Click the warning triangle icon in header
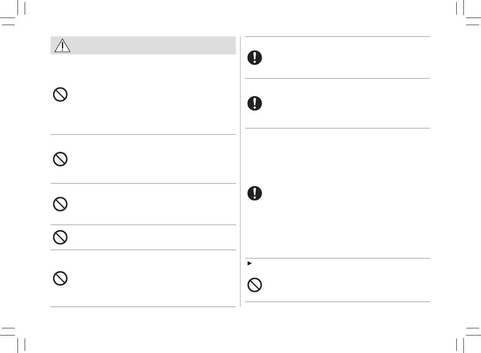The height and width of the screenshot is (353, 481). (62, 45)
